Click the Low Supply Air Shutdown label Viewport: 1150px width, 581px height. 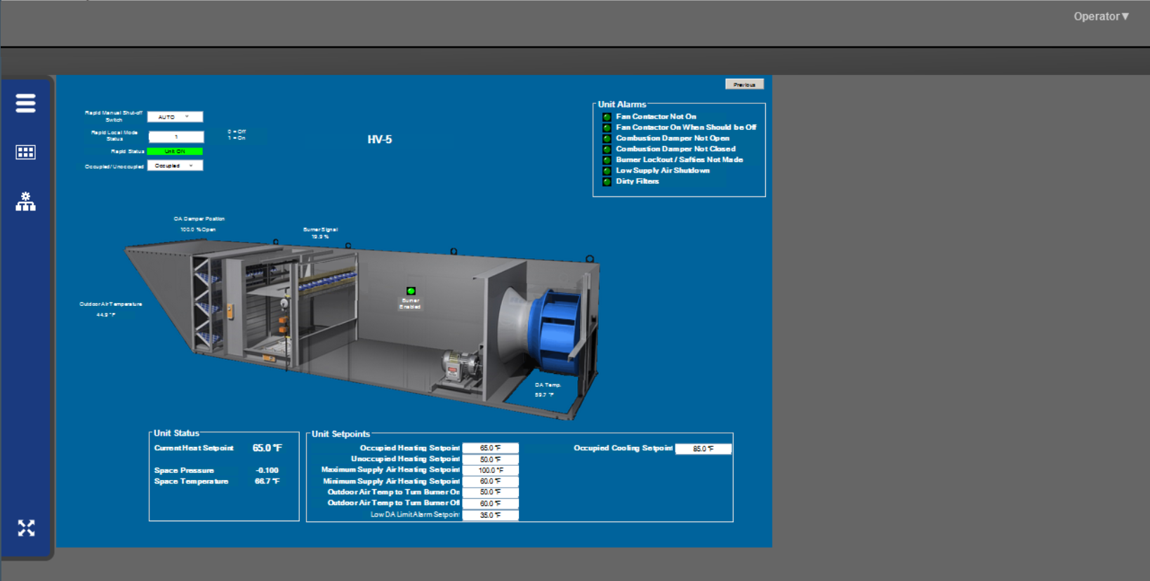[x=663, y=171]
